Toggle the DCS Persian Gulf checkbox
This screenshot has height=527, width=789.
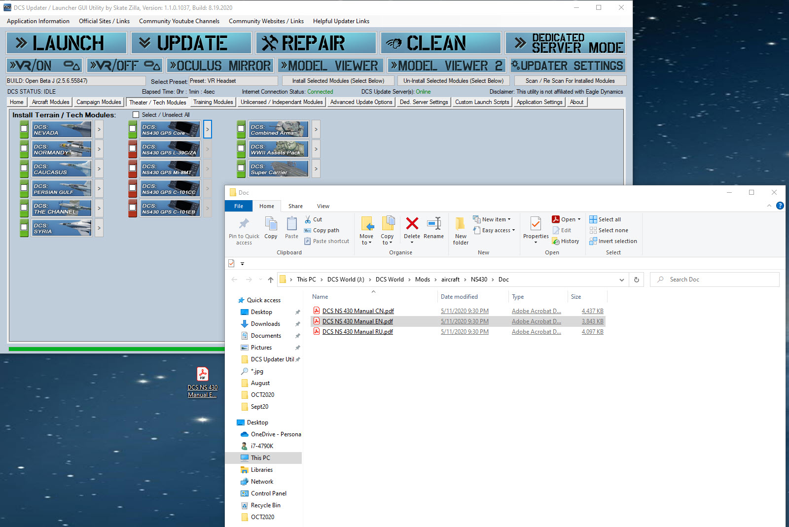[24, 188]
